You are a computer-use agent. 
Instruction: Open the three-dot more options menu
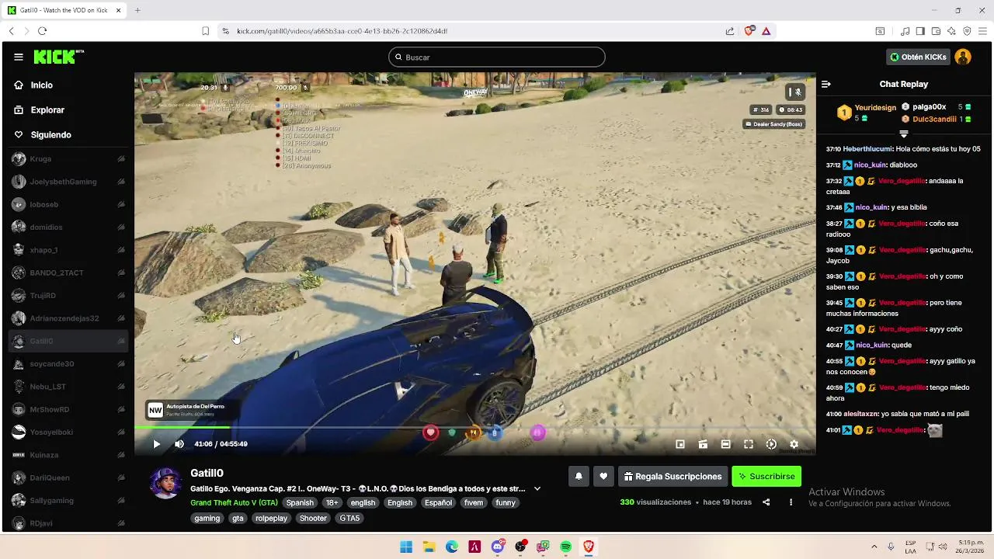[x=791, y=502]
